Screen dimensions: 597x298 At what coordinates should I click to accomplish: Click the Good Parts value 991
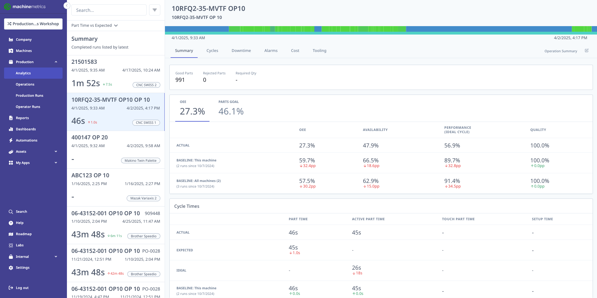point(180,80)
